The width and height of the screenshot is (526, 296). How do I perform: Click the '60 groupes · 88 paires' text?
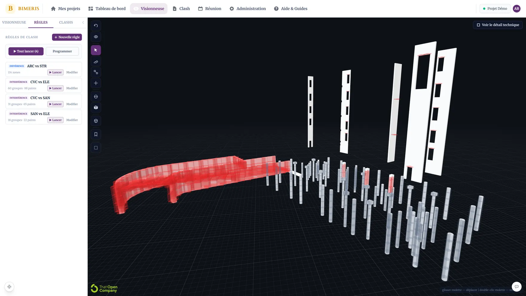22,88
